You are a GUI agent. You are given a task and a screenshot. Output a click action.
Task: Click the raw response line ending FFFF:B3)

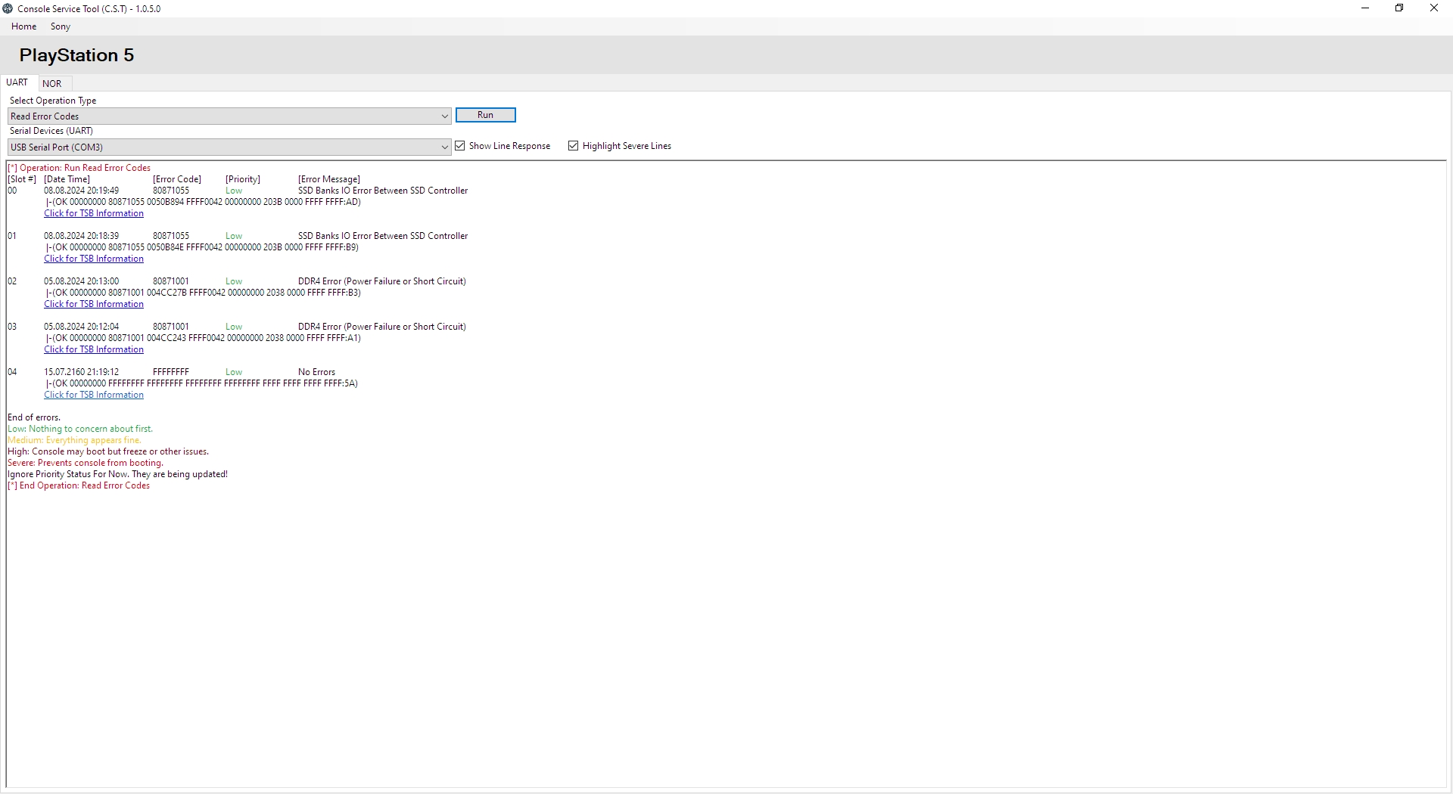click(x=203, y=293)
